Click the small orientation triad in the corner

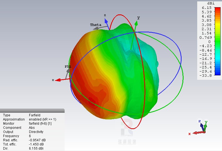coord(201,128)
